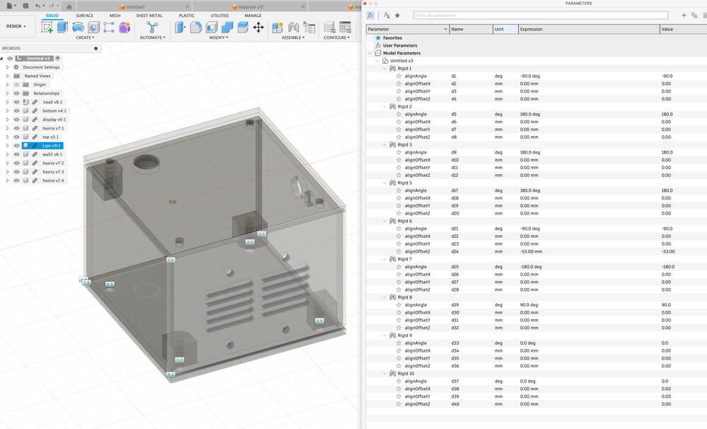The height and width of the screenshot is (429, 707).
Task: Expand the hasira v7:4 component
Action: pyautogui.click(x=7, y=181)
